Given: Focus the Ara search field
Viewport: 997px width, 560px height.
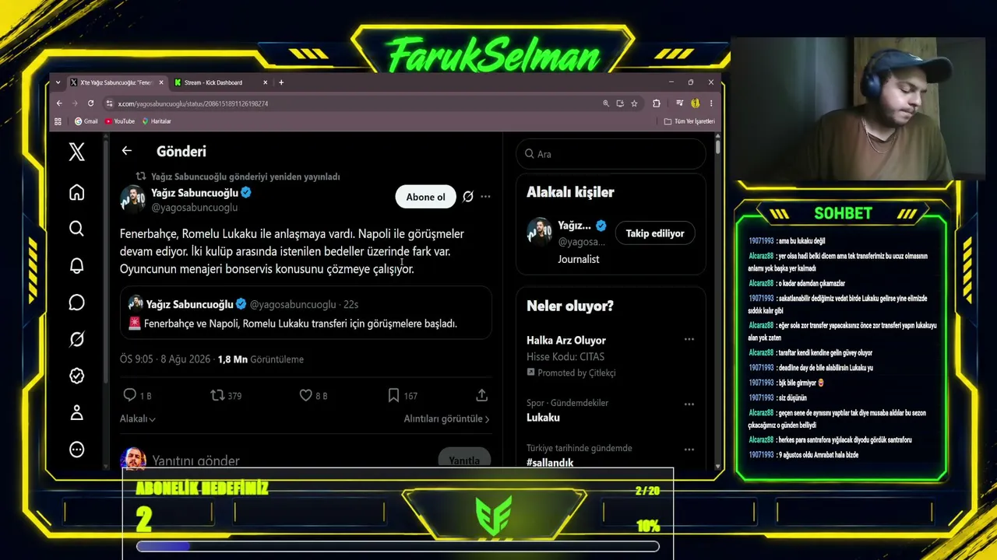Looking at the screenshot, I should click(x=611, y=154).
